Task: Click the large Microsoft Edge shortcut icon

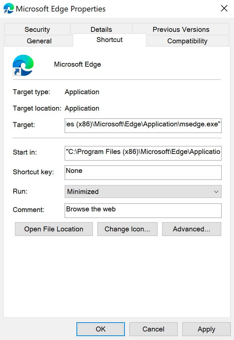Action: (23, 65)
